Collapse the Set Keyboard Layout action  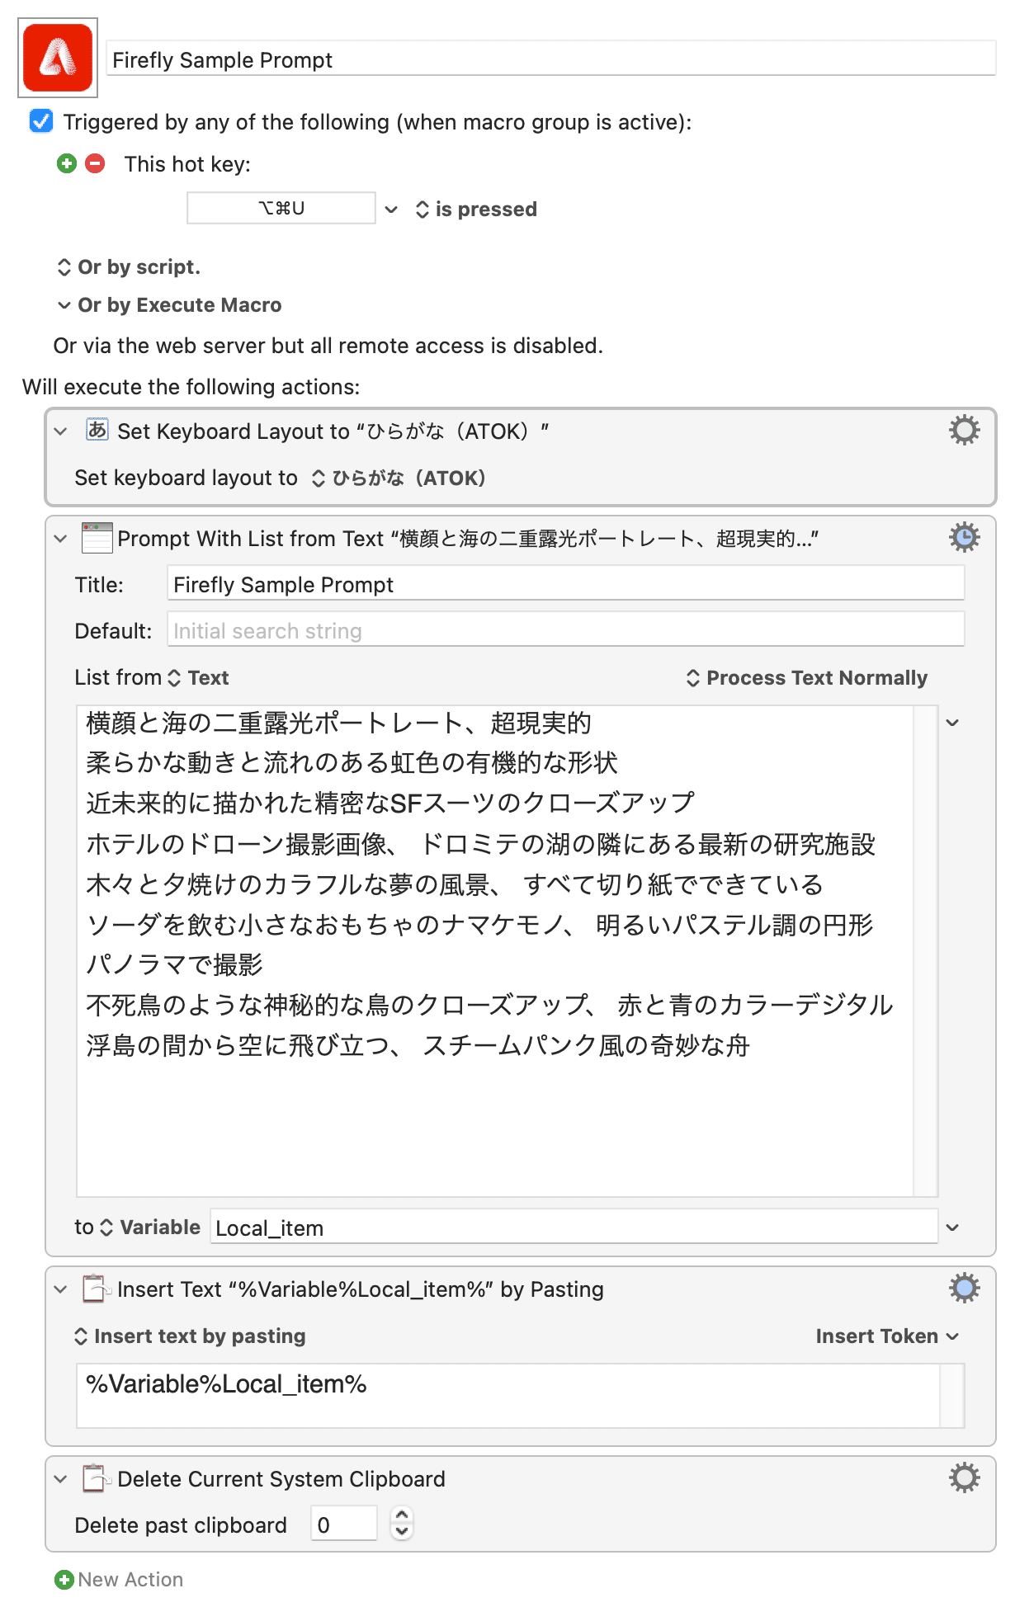(60, 431)
